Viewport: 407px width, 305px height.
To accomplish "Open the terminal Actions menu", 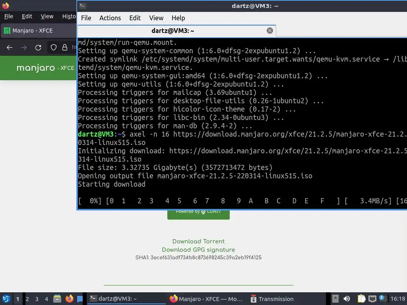I will (110, 18).
